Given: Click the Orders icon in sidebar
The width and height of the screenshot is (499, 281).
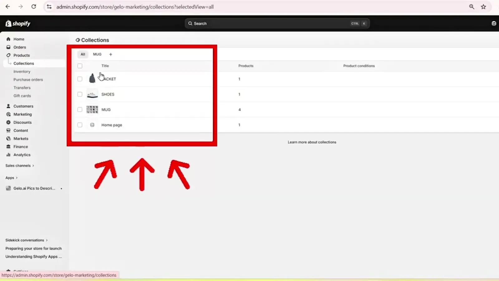Looking at the screenshot, I should (x=8, y=47).
